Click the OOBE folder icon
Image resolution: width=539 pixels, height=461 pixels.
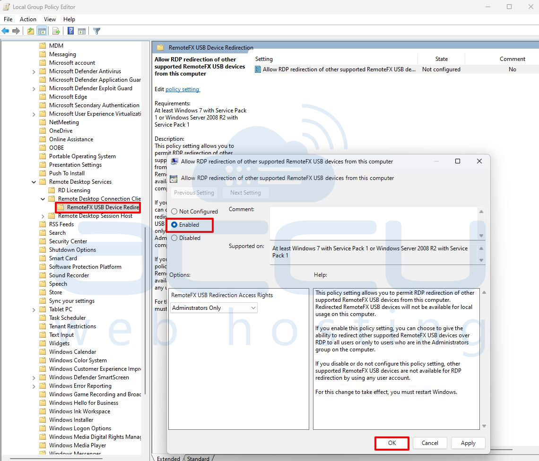pos(43,148)
